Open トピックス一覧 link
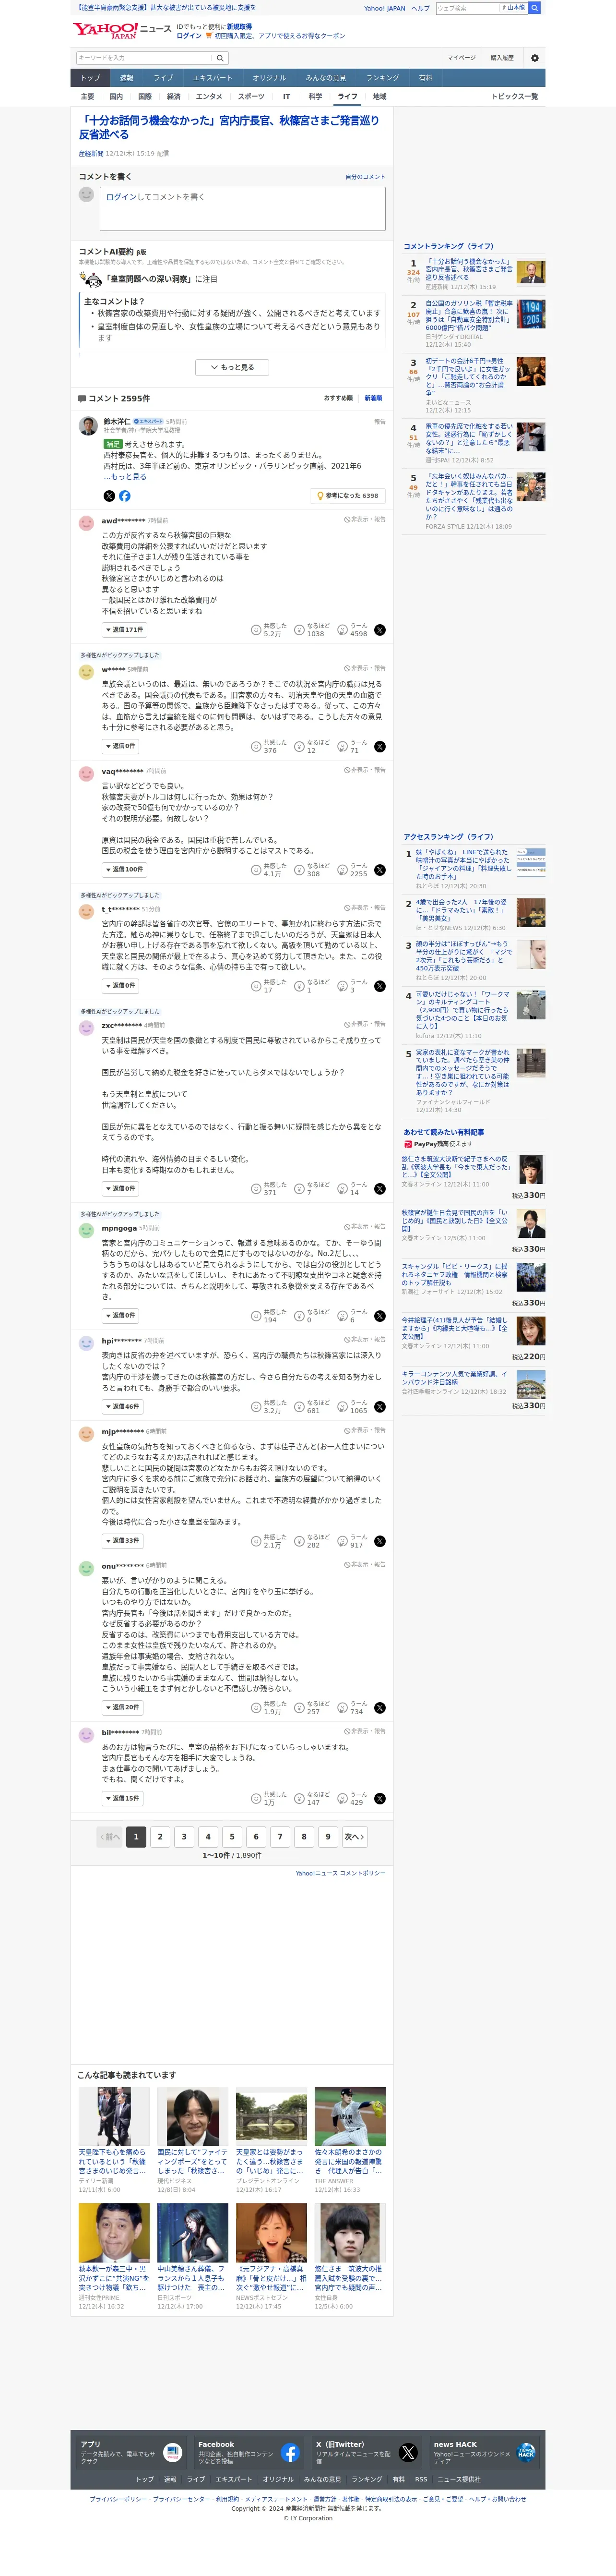The height and width of the screenshot is (2576, 616). tap(514, 97)
